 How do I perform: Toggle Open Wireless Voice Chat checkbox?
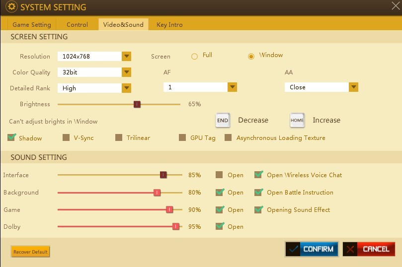click(x=258, y=175)
